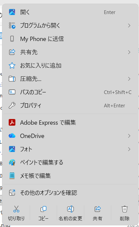Click the wrench properties icon
The width and height of the screenshot is (139, 227).
[12, 105]
